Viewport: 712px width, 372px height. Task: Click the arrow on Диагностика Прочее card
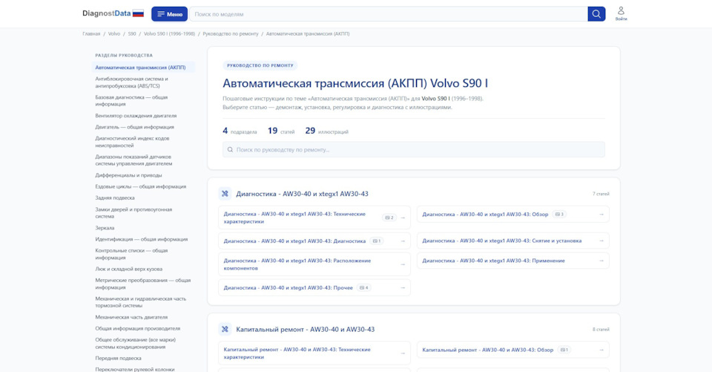(403, 287)
